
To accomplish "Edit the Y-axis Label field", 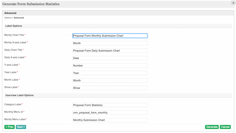I will coord(110,66).
